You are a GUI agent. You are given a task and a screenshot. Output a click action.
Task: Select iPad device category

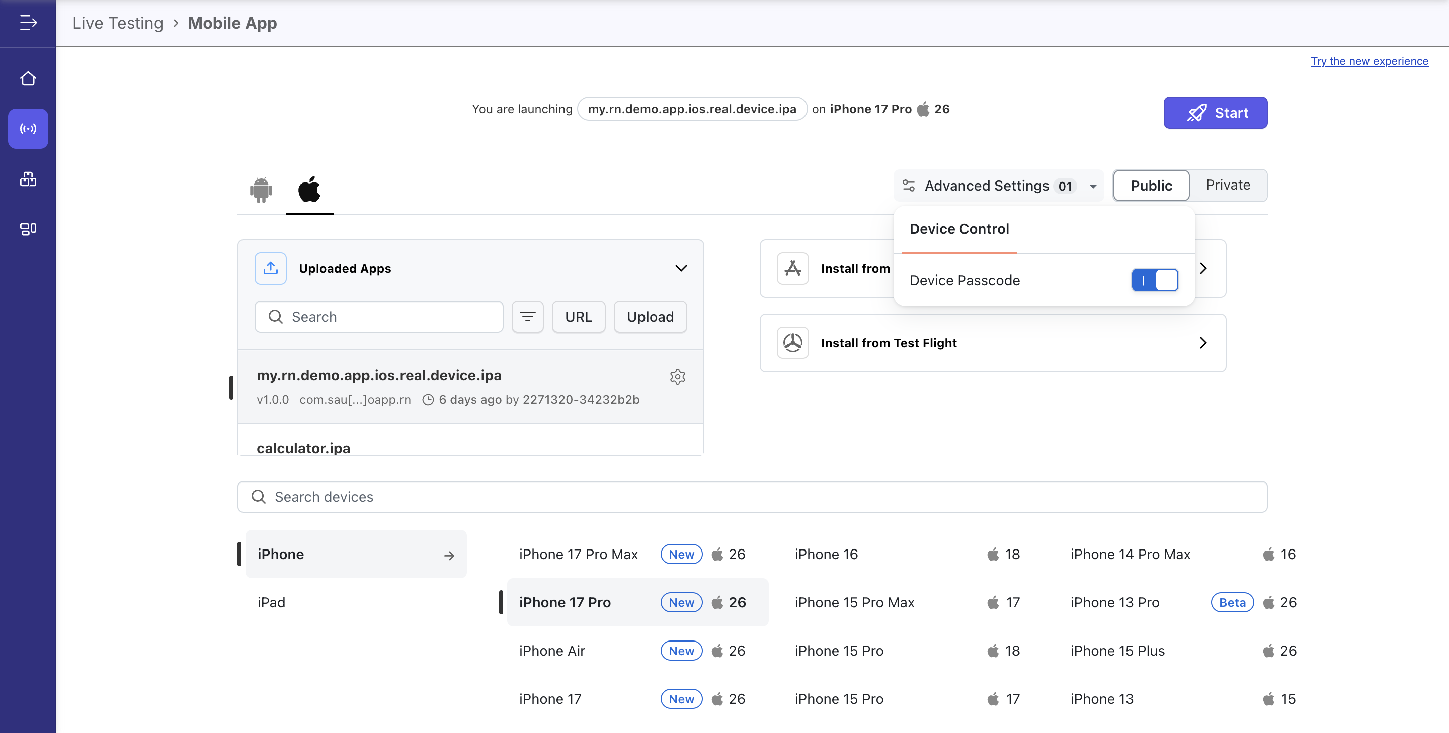click(272, 603)
